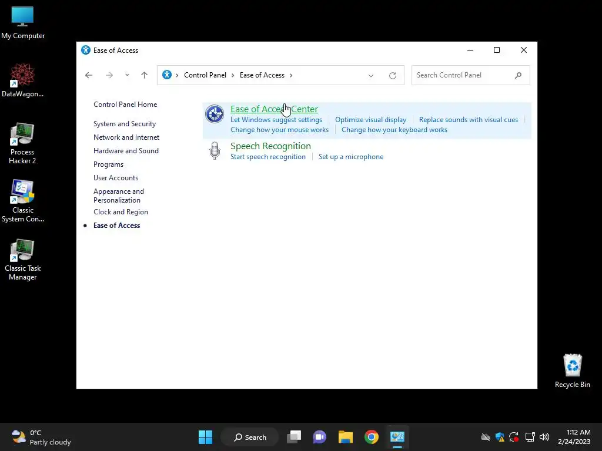
Task: Click the taskbar Search box
Action: [250, 437]
